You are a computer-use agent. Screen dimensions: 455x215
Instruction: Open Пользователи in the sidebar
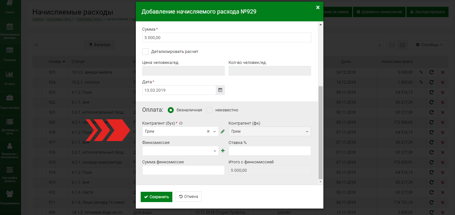tap(10, 198)
